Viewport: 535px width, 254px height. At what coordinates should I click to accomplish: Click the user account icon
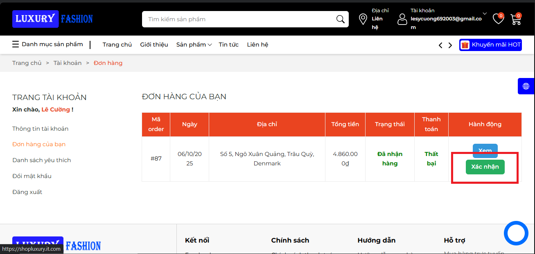tap(402, 19)
